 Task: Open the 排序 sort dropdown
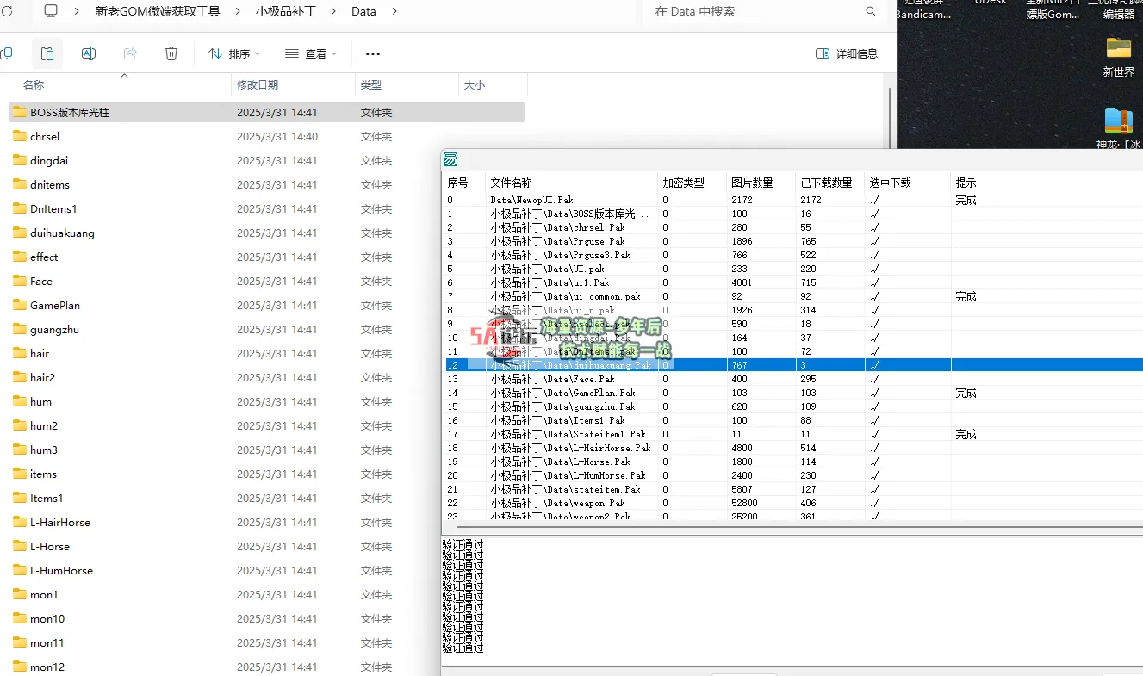pos(234,53)
